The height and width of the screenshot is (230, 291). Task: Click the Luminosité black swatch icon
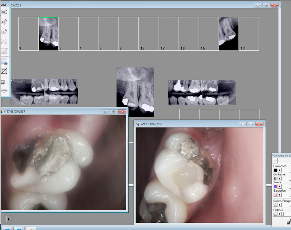(275, 170)
